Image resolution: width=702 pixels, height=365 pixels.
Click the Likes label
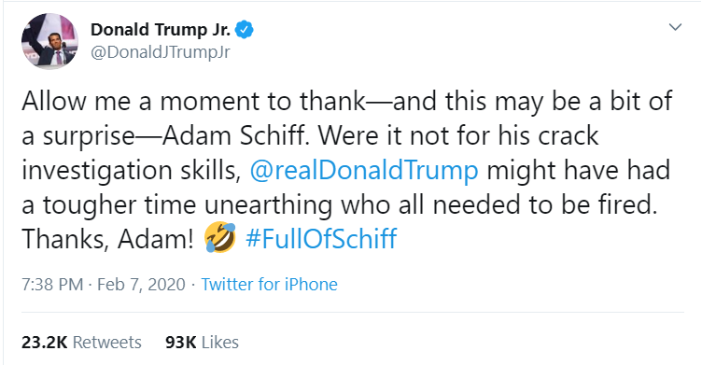pyautogui.click(x=219, y=343)
